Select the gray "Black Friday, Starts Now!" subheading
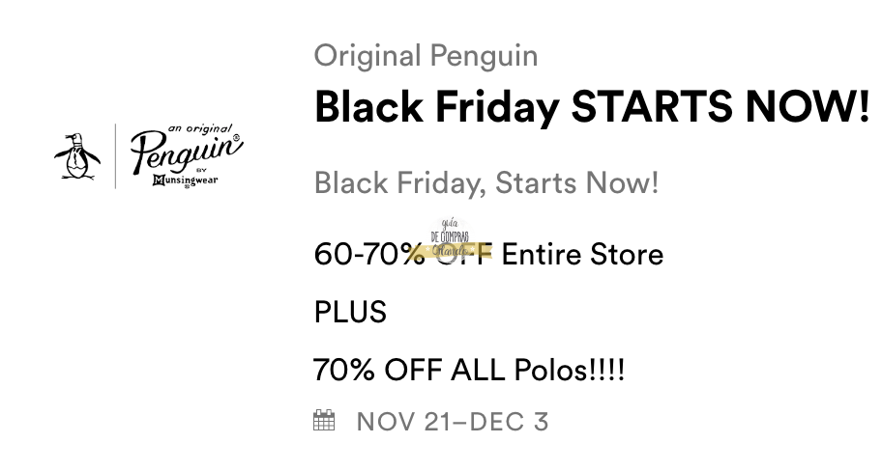Viewport: 882px width, 471px height. click(486, 181)
